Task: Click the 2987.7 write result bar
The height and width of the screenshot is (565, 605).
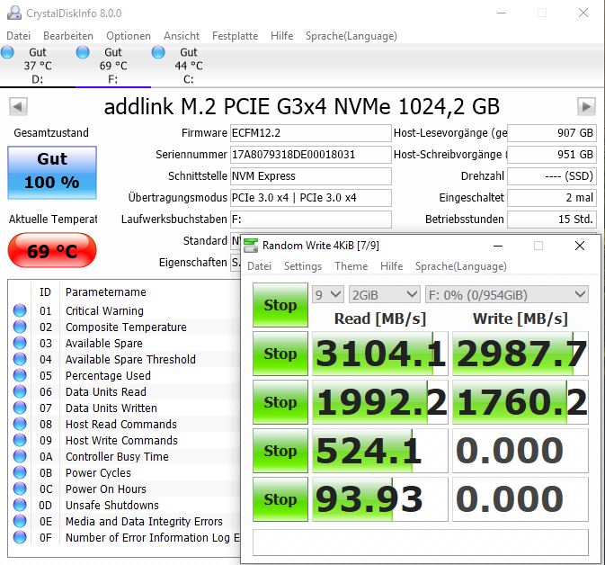Action: tap(520, 354)
